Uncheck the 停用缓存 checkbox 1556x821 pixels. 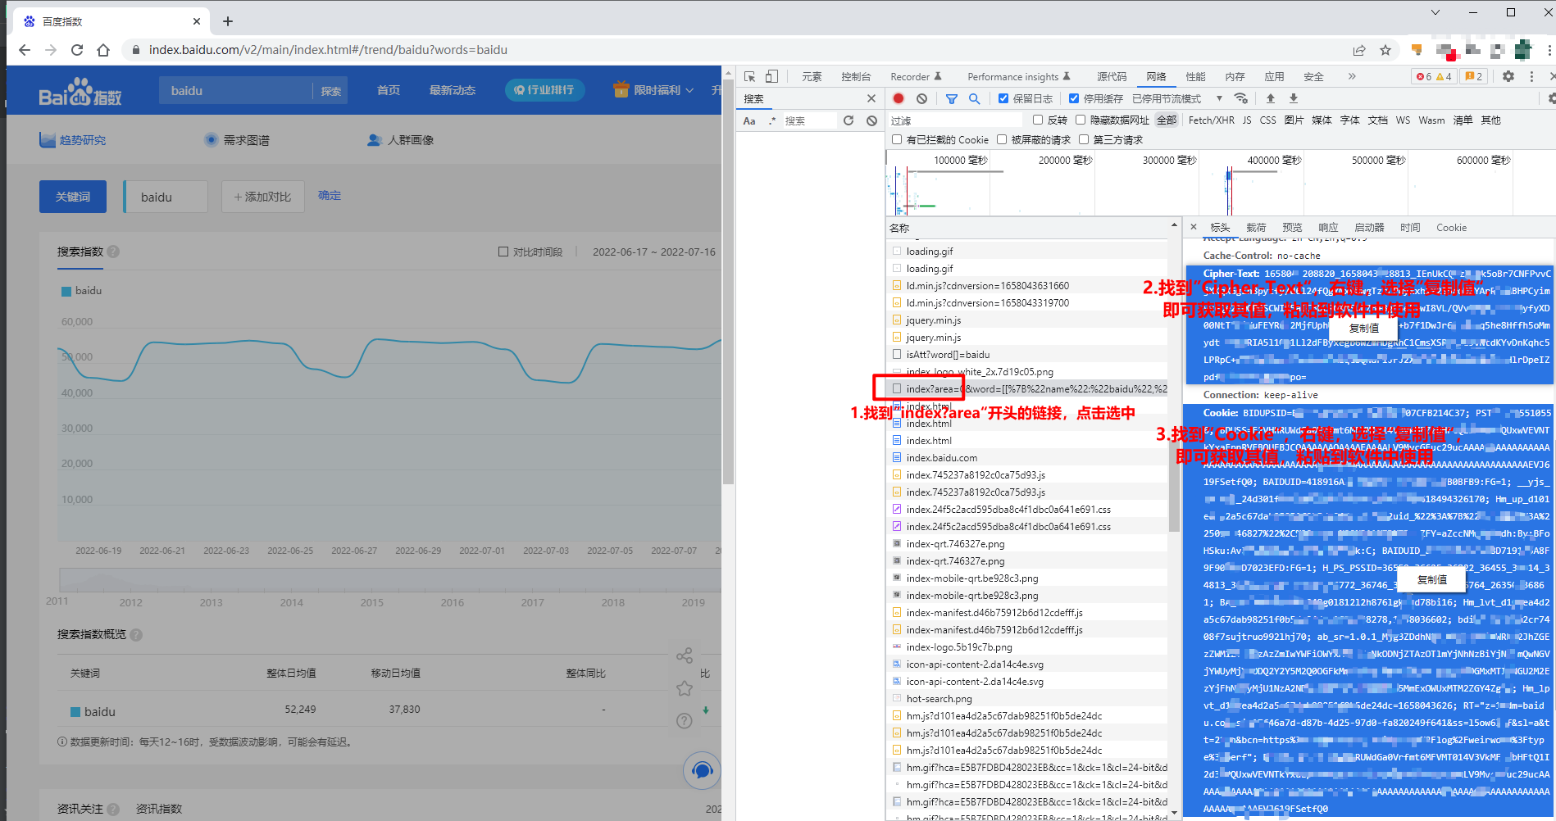click(1074, 98)
